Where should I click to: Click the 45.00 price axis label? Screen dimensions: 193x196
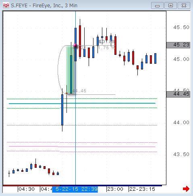point(181,59)
